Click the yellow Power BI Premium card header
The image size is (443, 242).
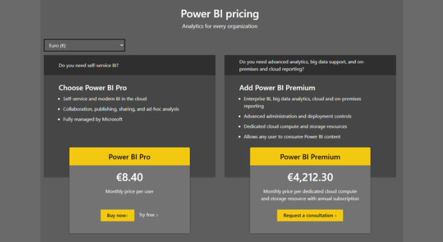click(x=310, y=157)
